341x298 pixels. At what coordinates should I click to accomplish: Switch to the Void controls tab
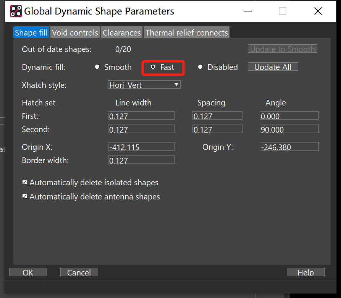[75, 32]
